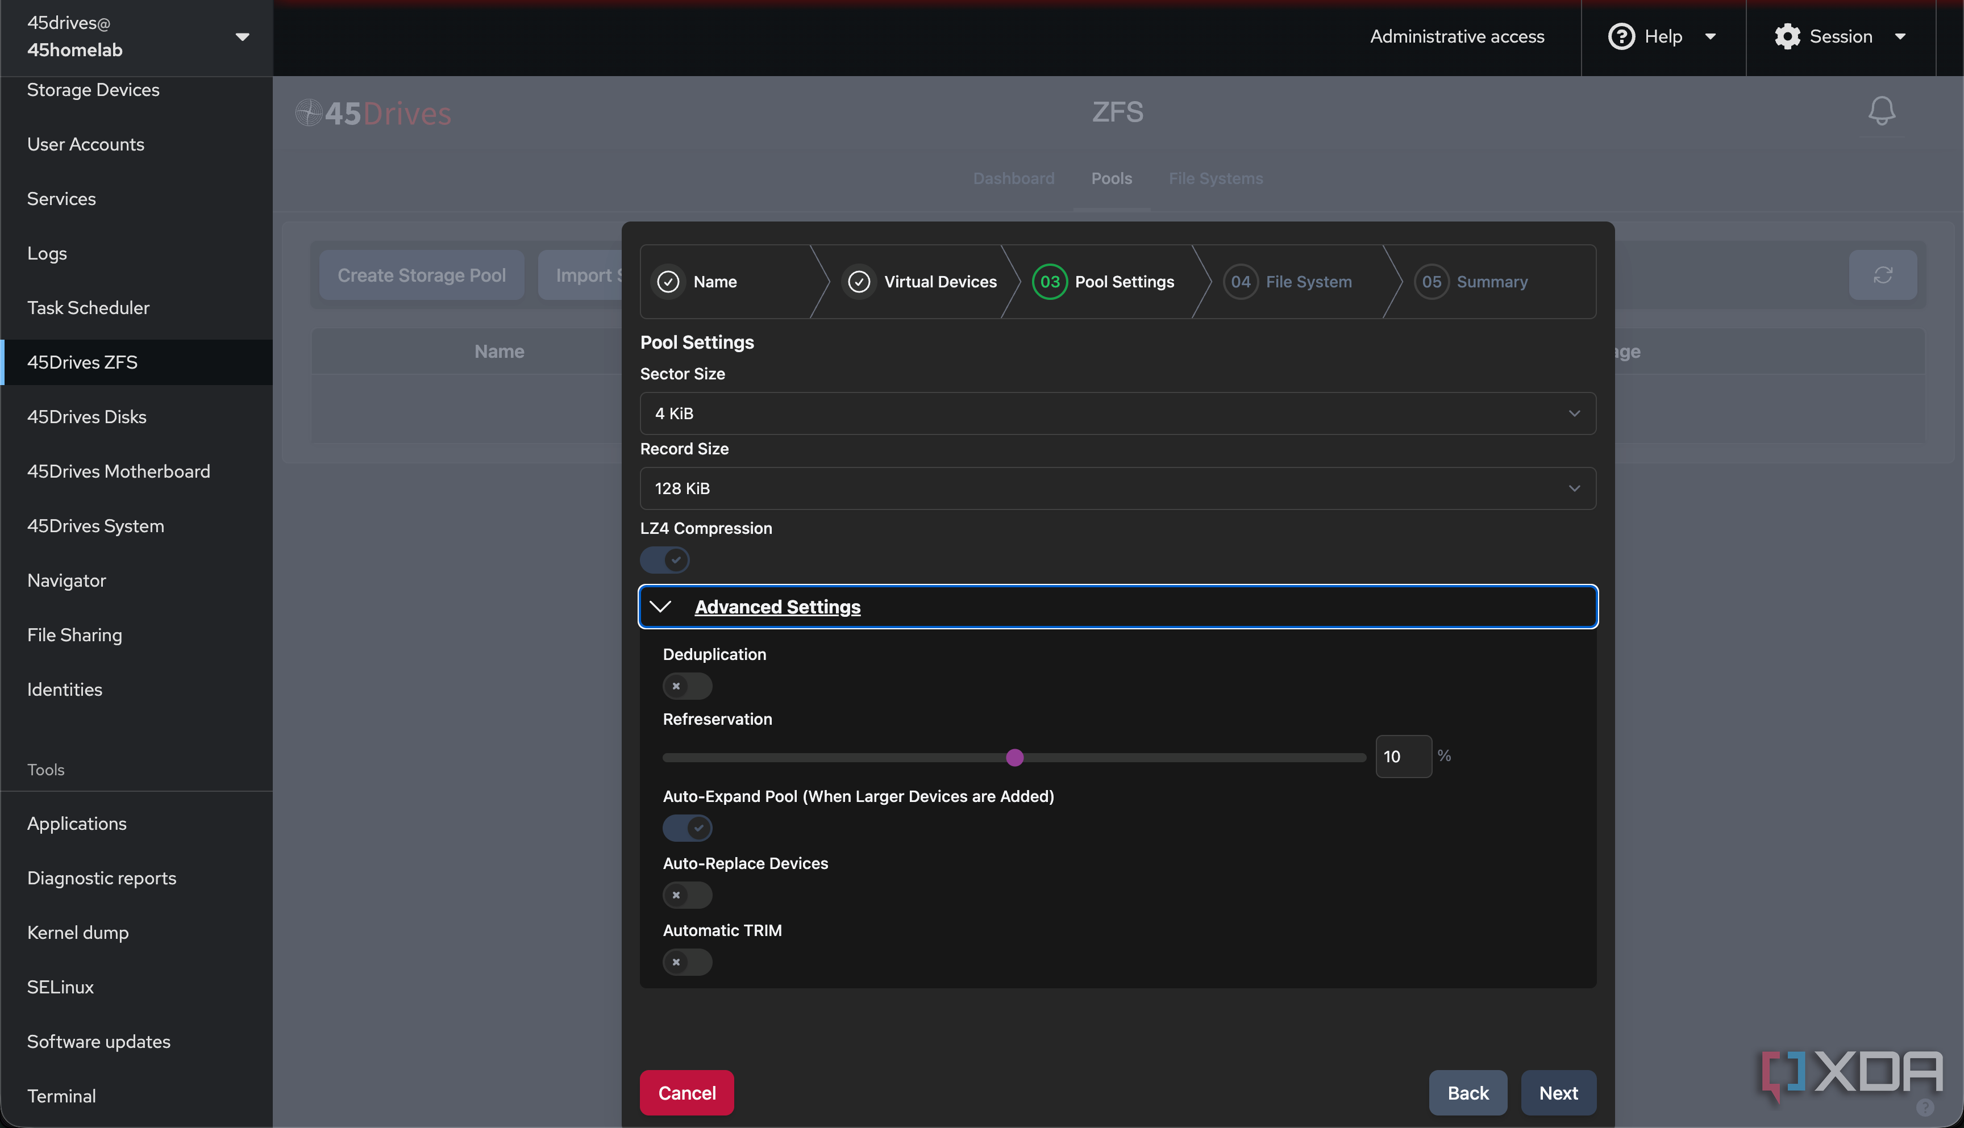1964x1128 pixels.
Task: Open SELinux in sidebar
Action: click(136, 987)
